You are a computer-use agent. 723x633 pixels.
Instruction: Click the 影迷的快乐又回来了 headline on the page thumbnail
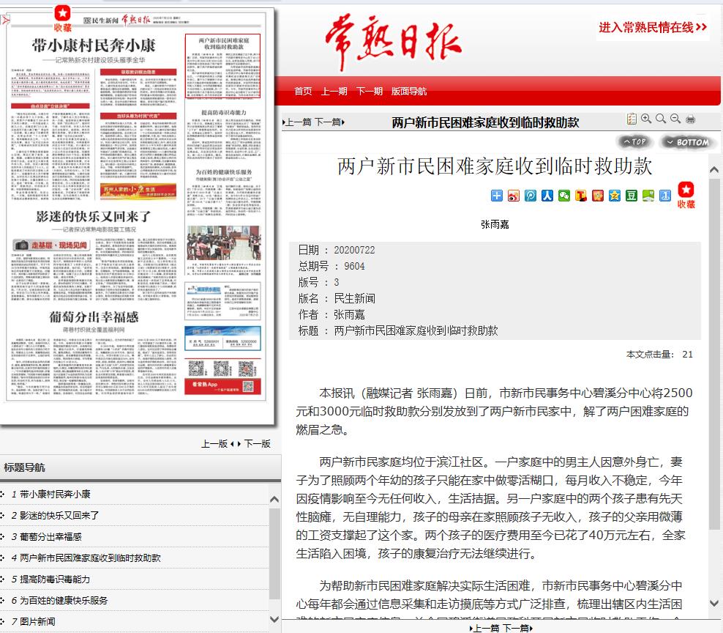coord(94,216)
